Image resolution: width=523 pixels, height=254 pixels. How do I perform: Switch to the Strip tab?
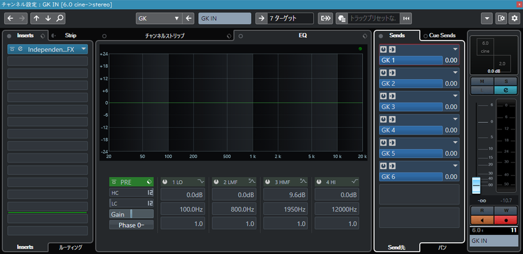(x=71, y=35)
